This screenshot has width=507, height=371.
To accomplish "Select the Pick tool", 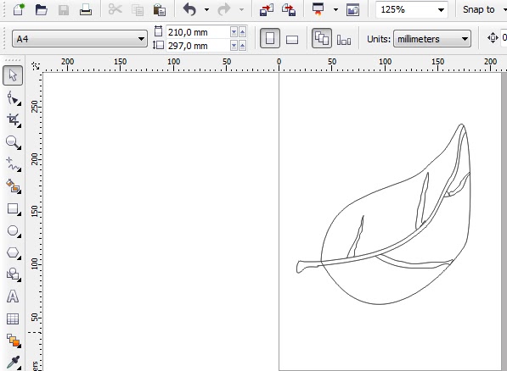I will [x=13, y=75].
